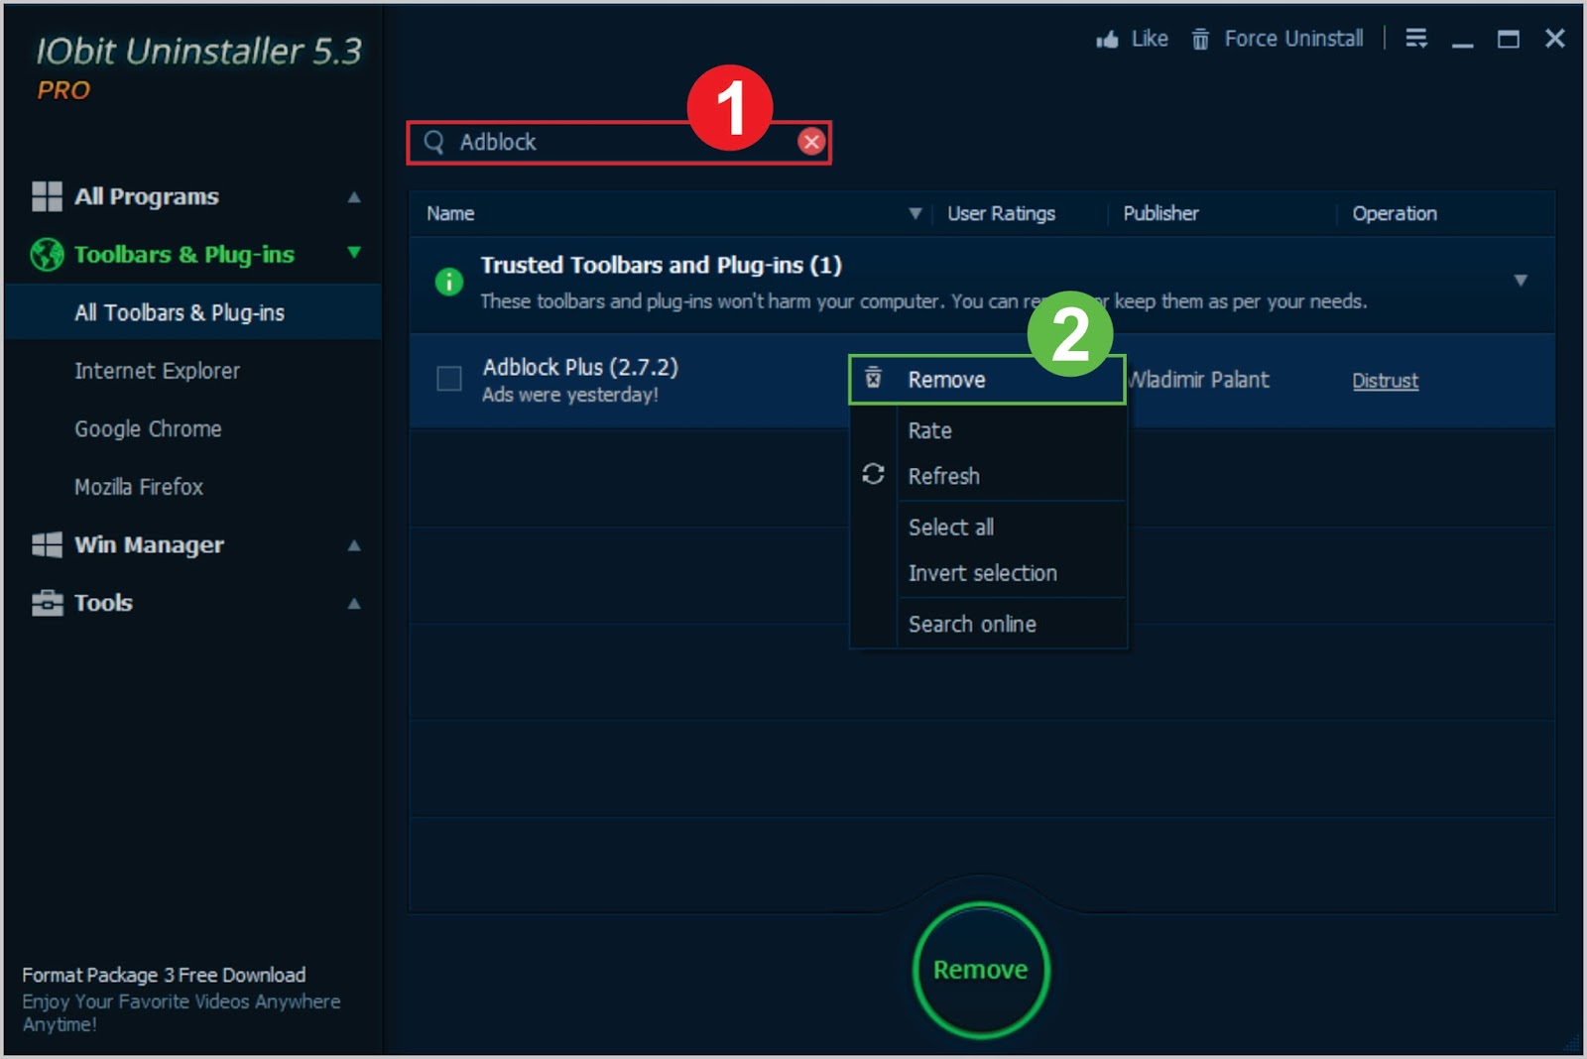The image size is (1587, 1059).
Task: Click the refresh arrows icon in context menu
Action: coord(873,474)
